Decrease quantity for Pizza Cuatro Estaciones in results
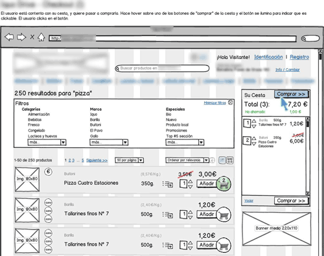The height and width of the screenshot is (256, 324). tap(191, 186)
